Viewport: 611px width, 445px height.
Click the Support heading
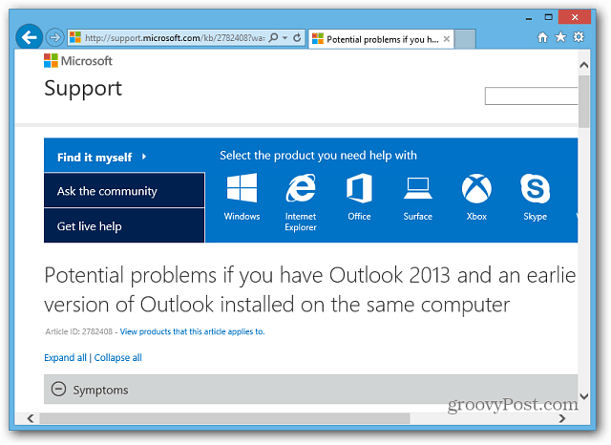(x=83, y=89)
